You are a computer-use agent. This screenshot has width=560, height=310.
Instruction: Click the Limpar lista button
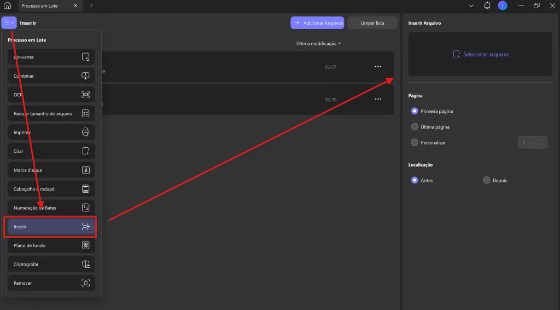tap(372, 23)
